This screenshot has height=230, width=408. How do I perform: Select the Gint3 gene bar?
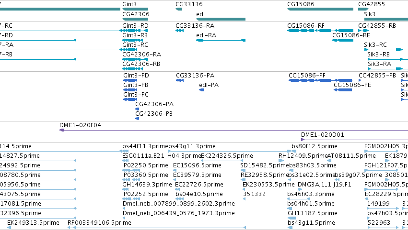coord(135,9)
